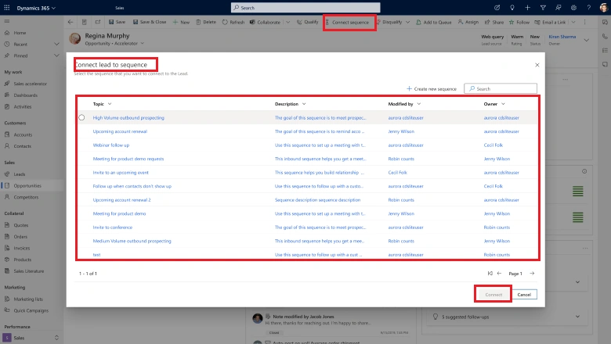Open the Webinar follow up sequence link
The width and height of the screenshot is (611, 344).
[111, 145]
